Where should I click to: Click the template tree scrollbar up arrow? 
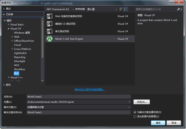(42, 19)
